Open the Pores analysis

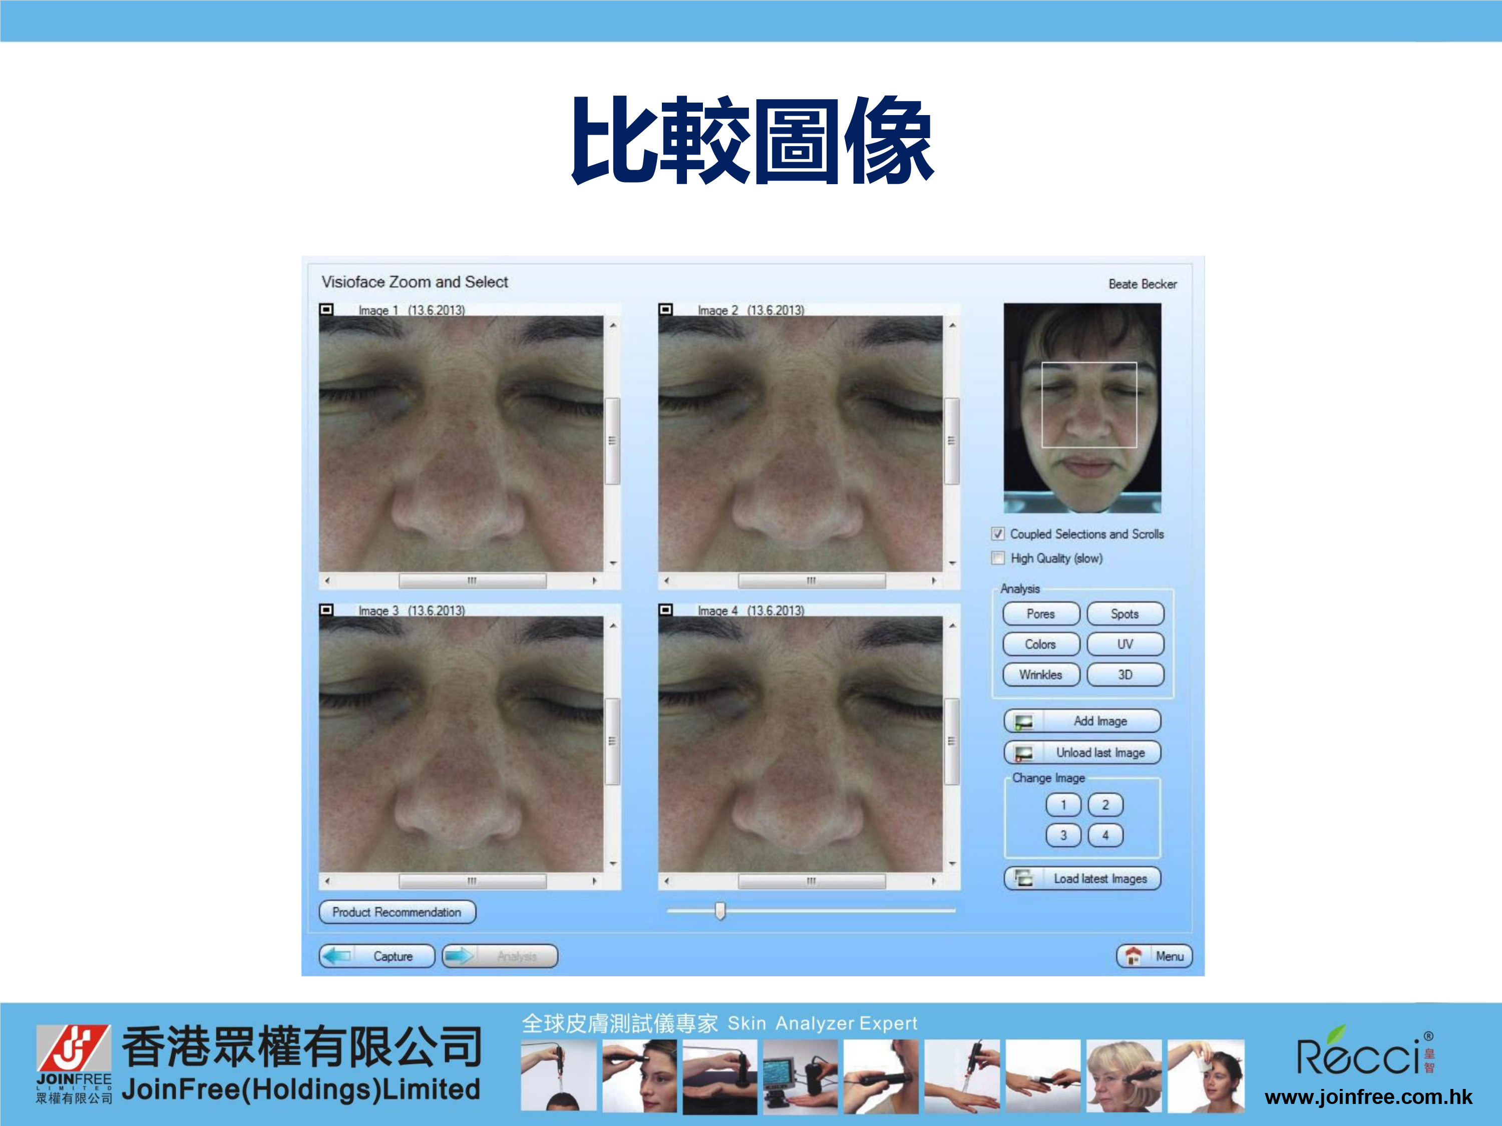pos(1040,614)
